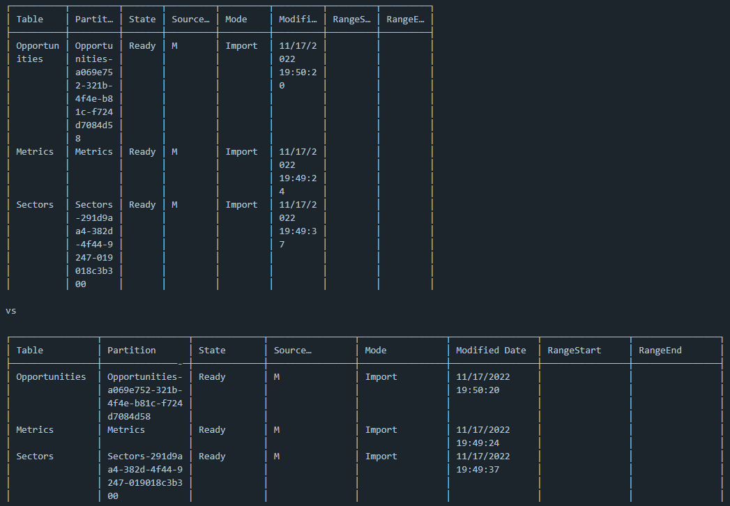Click the RangeE… header in top table
Image resolution: width=730 pixels, height=506 pixels.
pos(404,19)
